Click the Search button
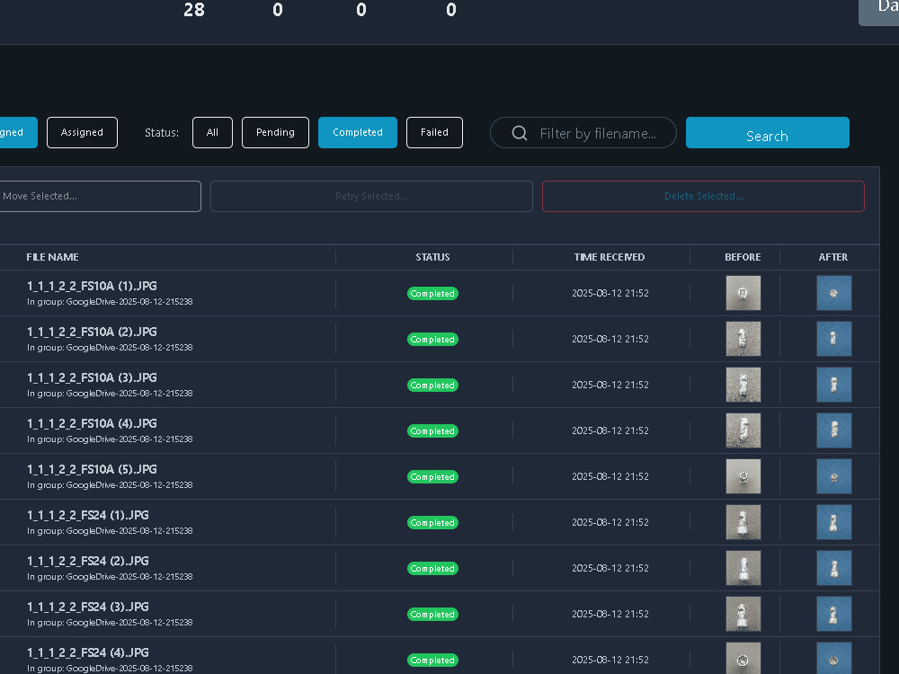This screenshot has width=899, height=674. pyautogui.click(x=767, y=132)
